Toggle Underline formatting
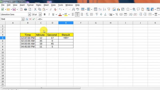160x90 pixels. 53,14
